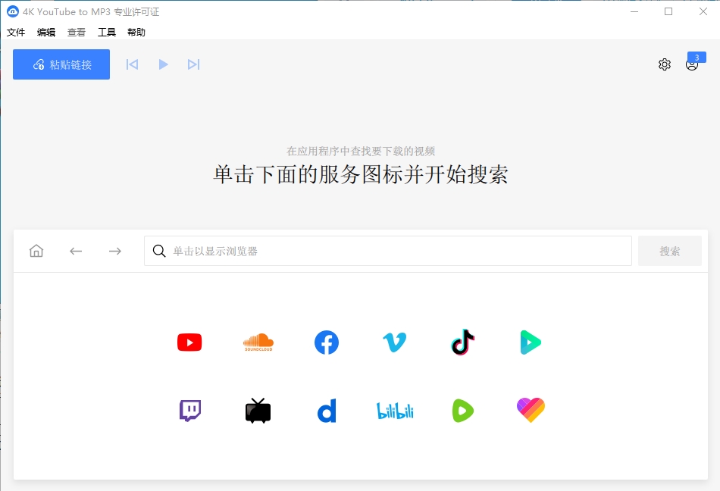Open the Likee heart service icon
This screenshot has height=491, width=720.
[531, 410]
